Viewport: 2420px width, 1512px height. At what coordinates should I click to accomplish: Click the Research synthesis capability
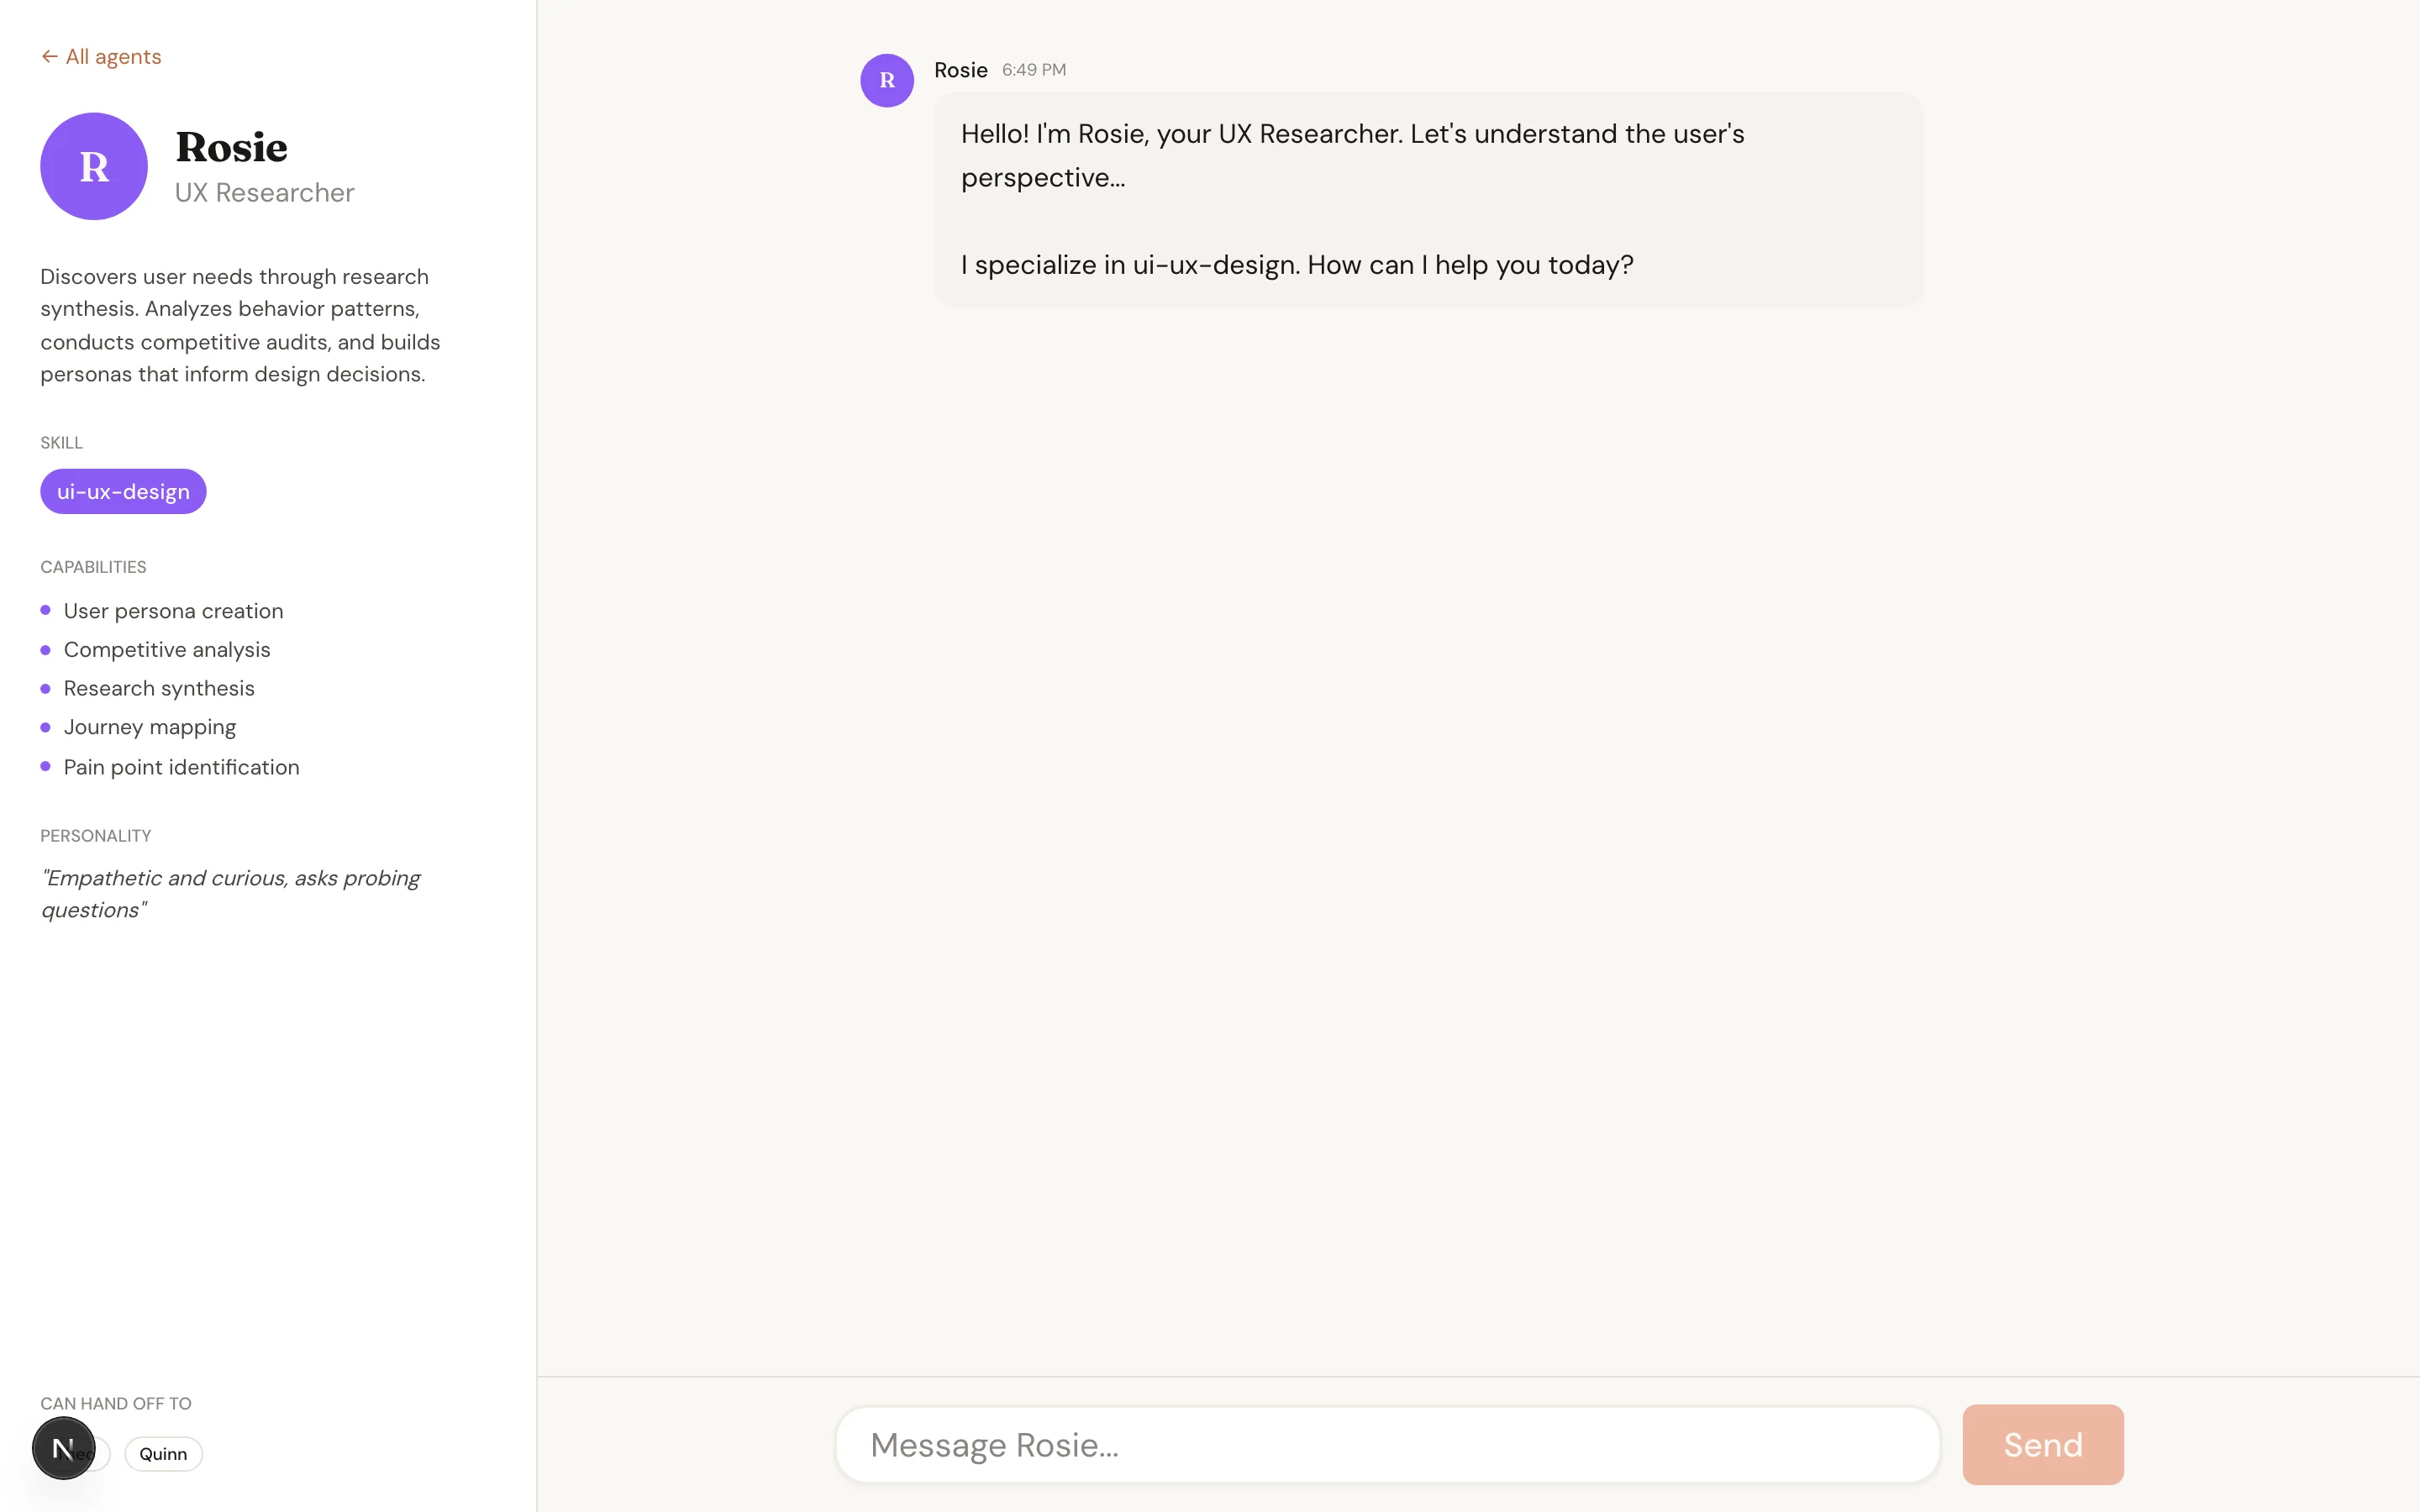159,689
